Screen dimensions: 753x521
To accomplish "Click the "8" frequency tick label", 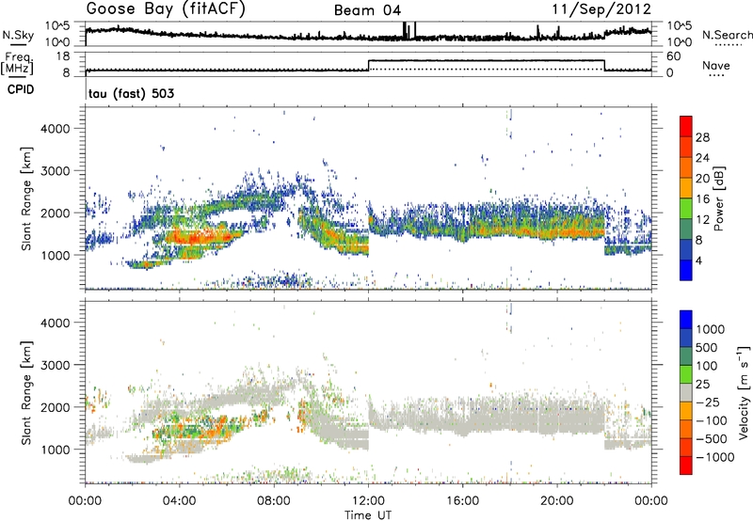I will [66, 73].
